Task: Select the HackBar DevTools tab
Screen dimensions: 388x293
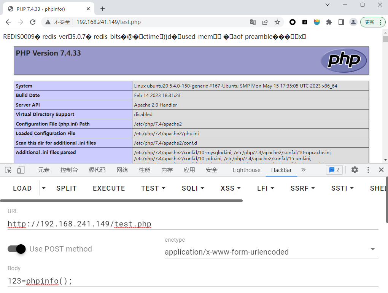Action: tap(281, 170)
